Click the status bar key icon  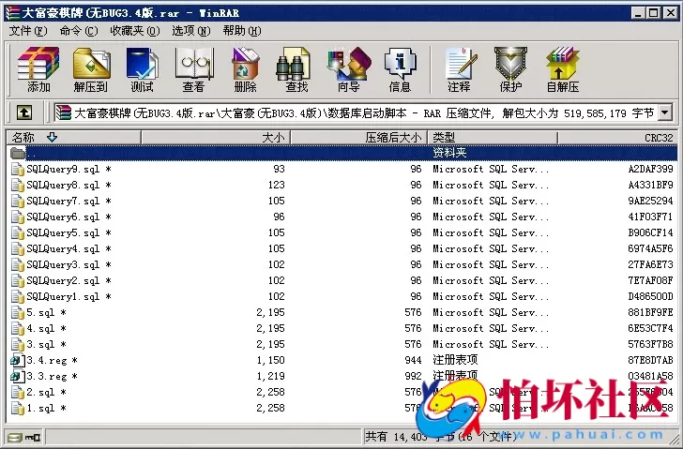click(33, 437)
